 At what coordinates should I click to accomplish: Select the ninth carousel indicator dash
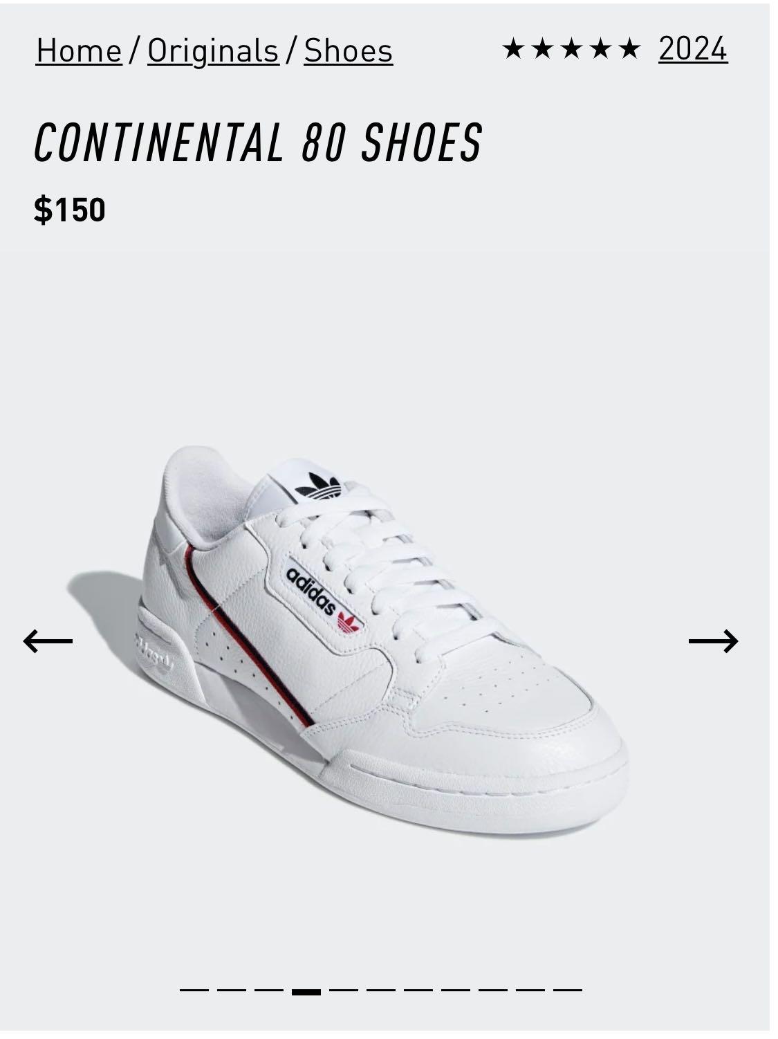point(493,991)
